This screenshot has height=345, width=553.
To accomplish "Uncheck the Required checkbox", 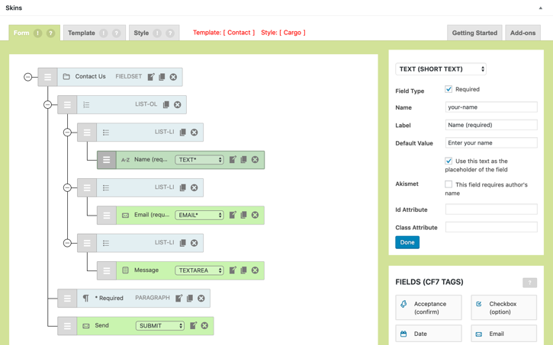I will [449, 89].
